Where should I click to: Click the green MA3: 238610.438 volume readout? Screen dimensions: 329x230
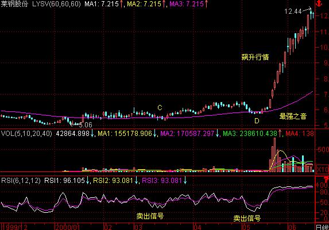(250, 134)
